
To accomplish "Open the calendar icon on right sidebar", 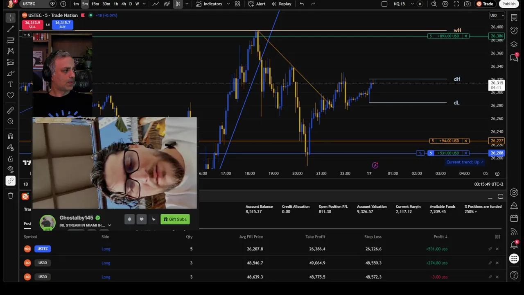I will 514,218.
